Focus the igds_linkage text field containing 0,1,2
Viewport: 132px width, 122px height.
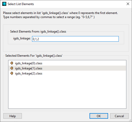click(75, 39)
